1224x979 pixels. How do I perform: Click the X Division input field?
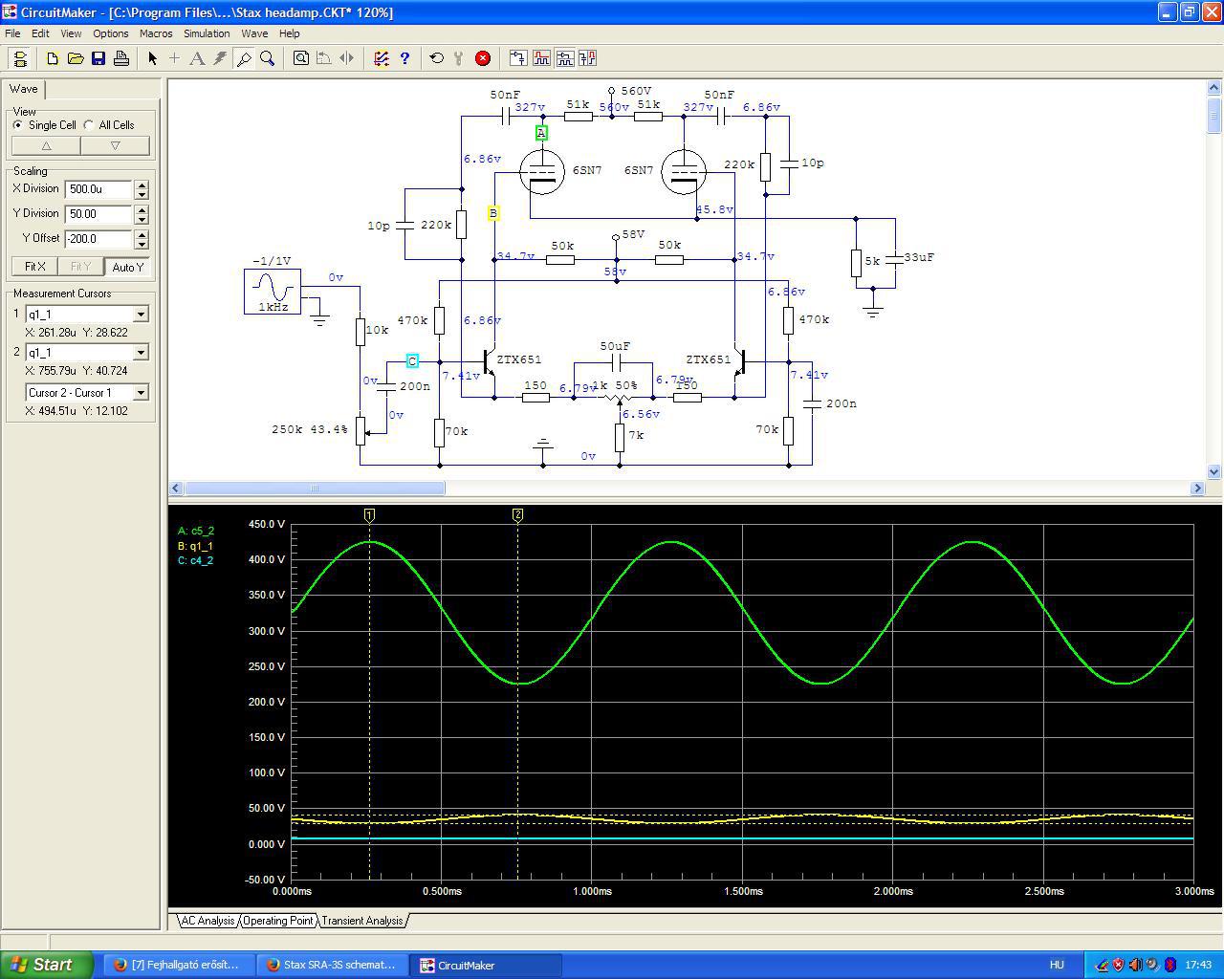[99, 189]
